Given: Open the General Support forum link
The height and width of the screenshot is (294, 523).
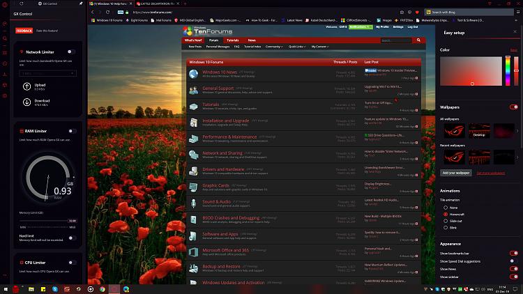Looking at the screenshot, I should click(218, 88).
